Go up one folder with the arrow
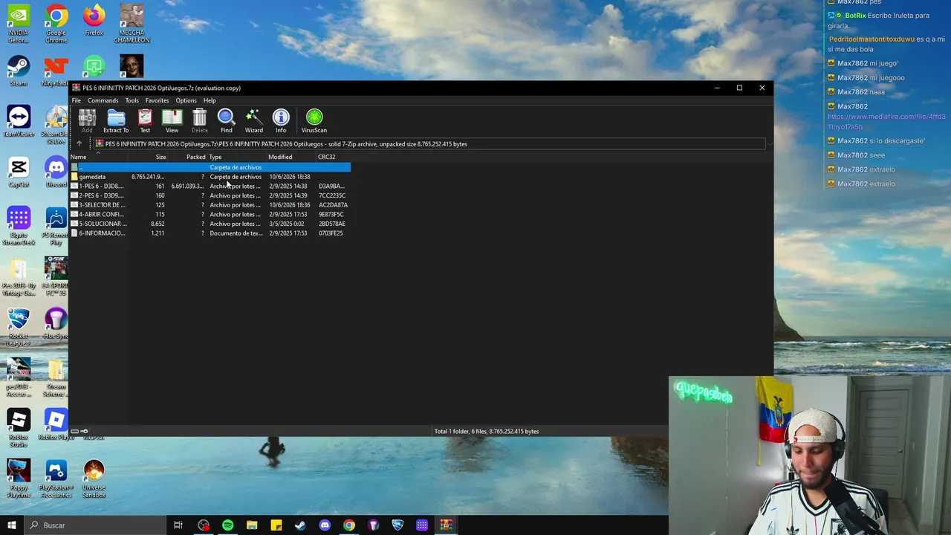Screen dimensions: 951x535 (x=79, y=143)
